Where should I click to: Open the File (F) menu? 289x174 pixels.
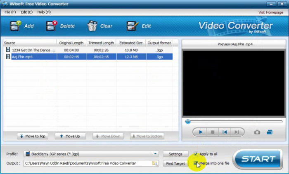click(x=10, y=12)
